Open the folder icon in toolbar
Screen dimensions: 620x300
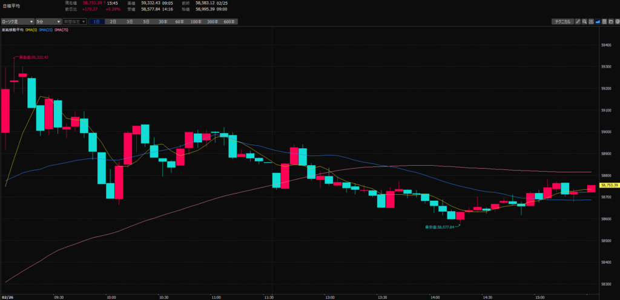click(x=610, y=22)
